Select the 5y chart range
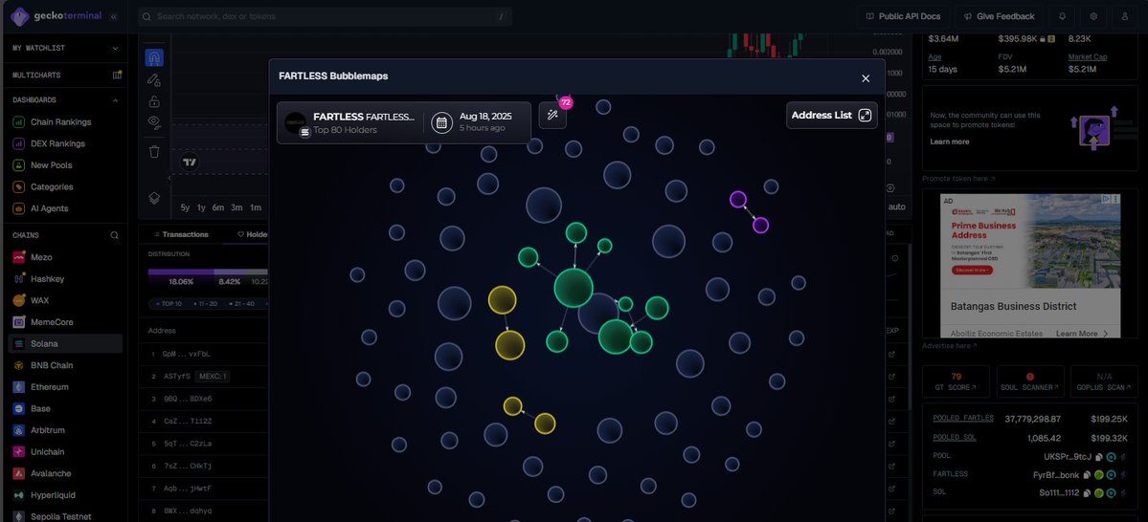This screenshot has width=1148, height=522. [185, 207]
